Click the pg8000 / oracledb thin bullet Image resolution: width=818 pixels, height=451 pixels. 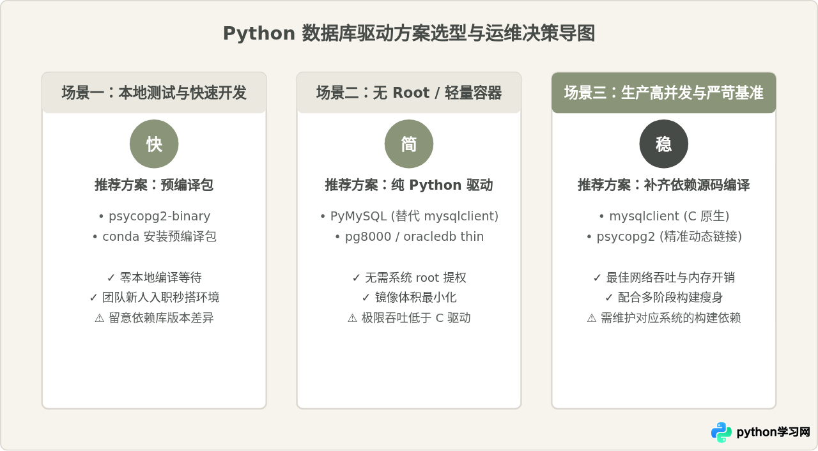[409, 236]
